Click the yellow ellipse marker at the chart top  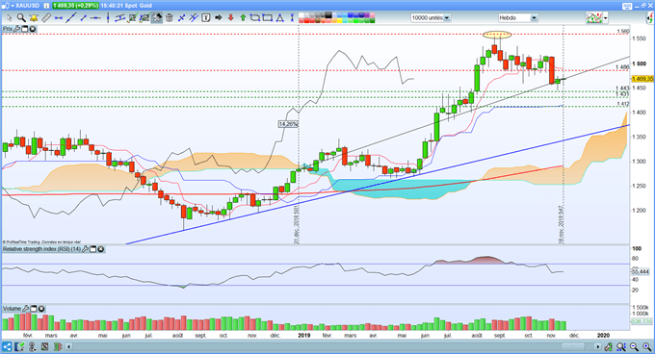click(497, 35)
